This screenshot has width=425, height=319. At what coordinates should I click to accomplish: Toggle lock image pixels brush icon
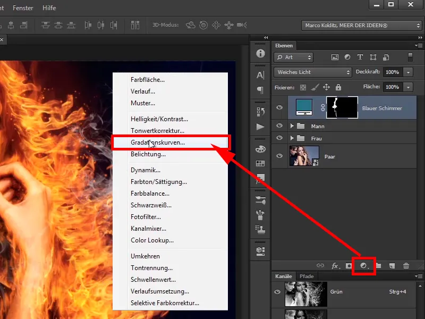[x=314, y=87]
